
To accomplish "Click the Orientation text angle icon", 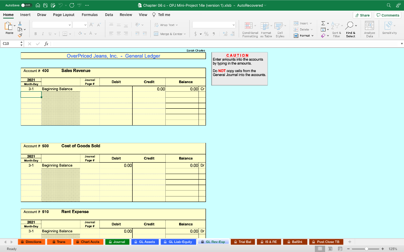I will 138,25.
